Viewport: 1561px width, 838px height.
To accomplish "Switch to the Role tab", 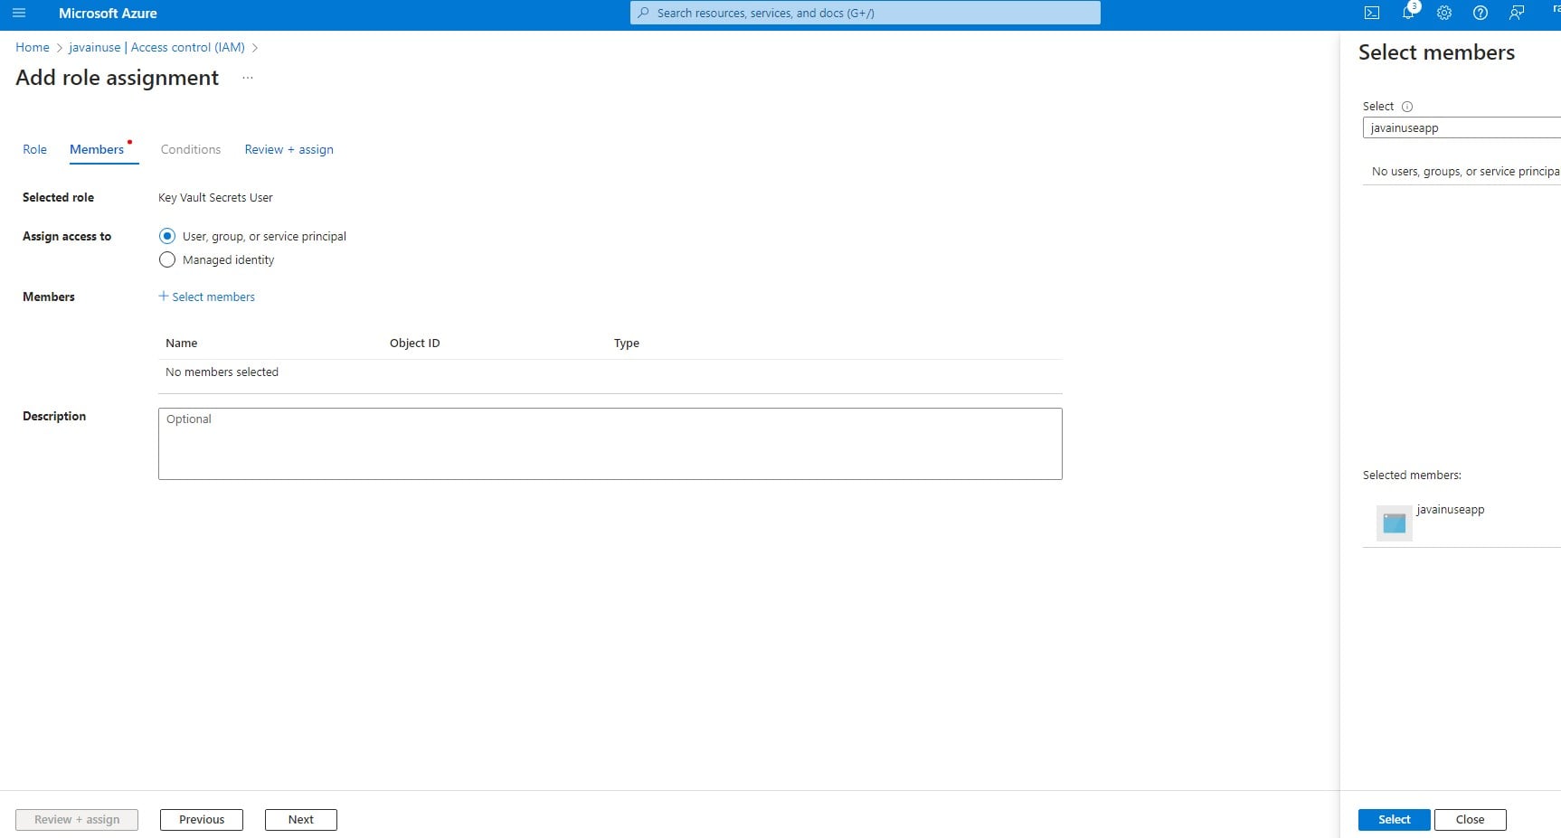I will [x=34, y=149].
